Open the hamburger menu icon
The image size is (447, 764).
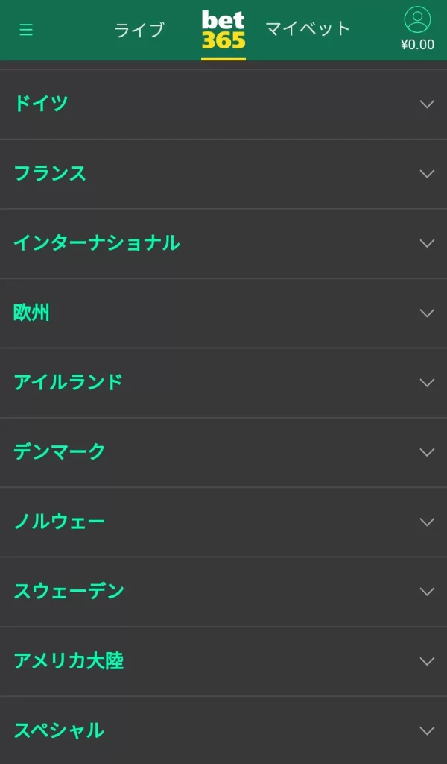pos(26,30)
